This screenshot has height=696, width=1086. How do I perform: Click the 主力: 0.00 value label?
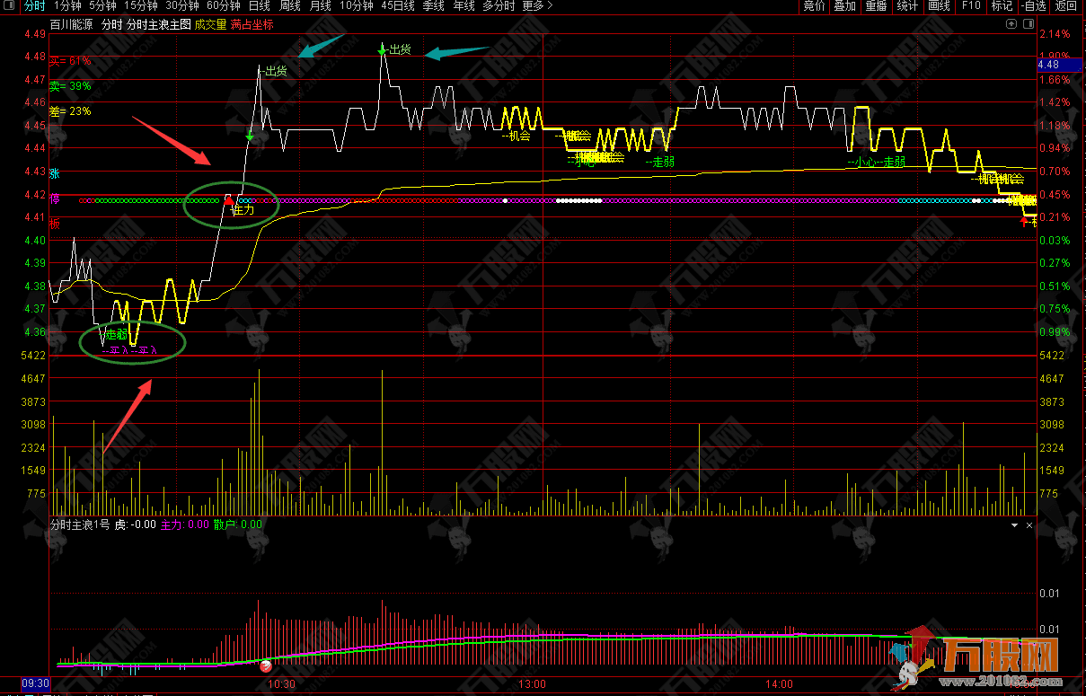click(x=184, y=524)
